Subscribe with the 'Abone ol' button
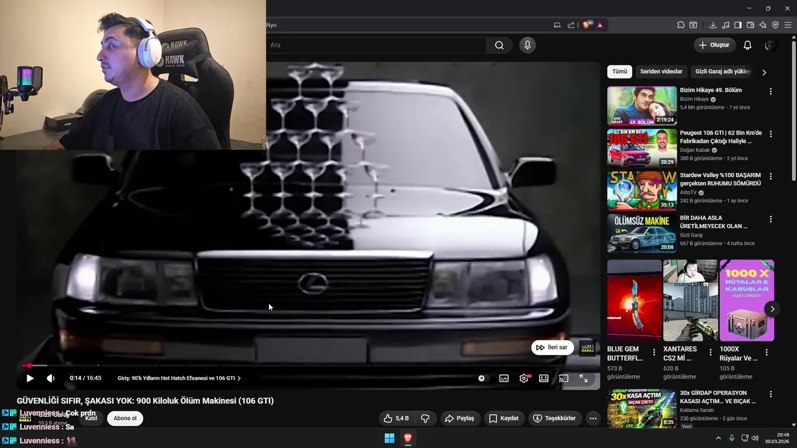 tap(125, 418)
